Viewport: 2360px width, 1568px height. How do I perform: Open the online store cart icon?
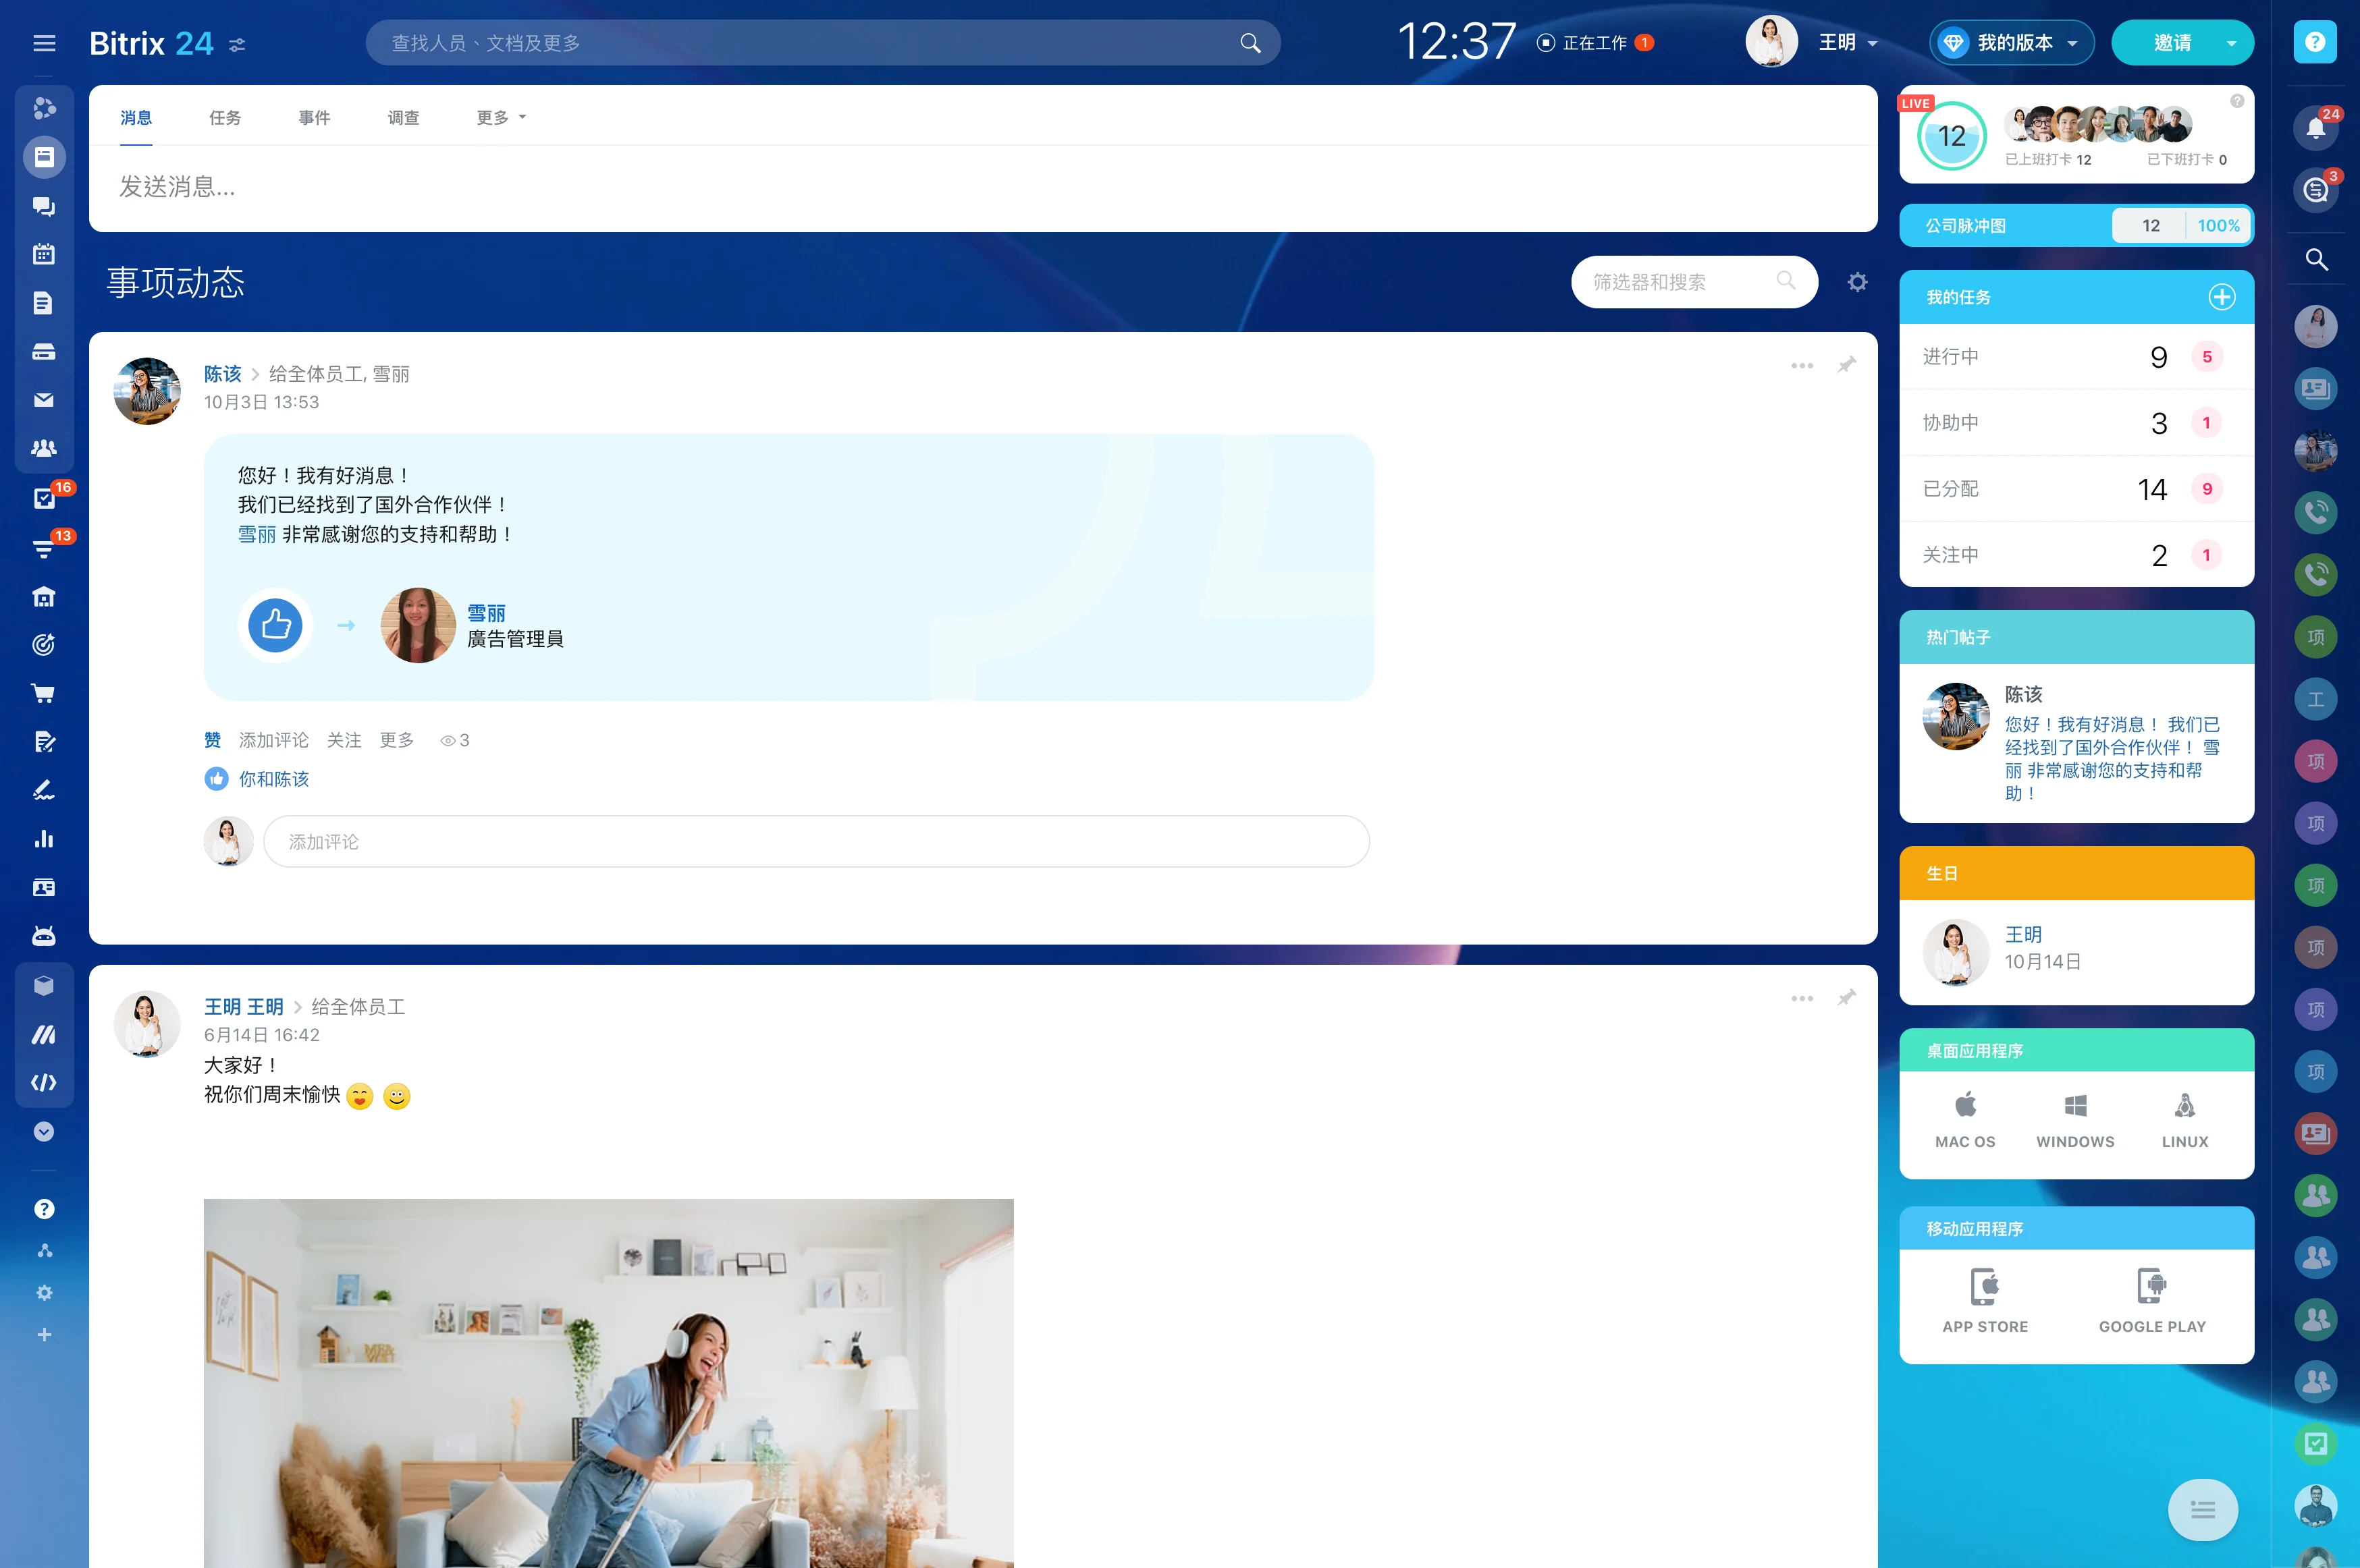44,693
